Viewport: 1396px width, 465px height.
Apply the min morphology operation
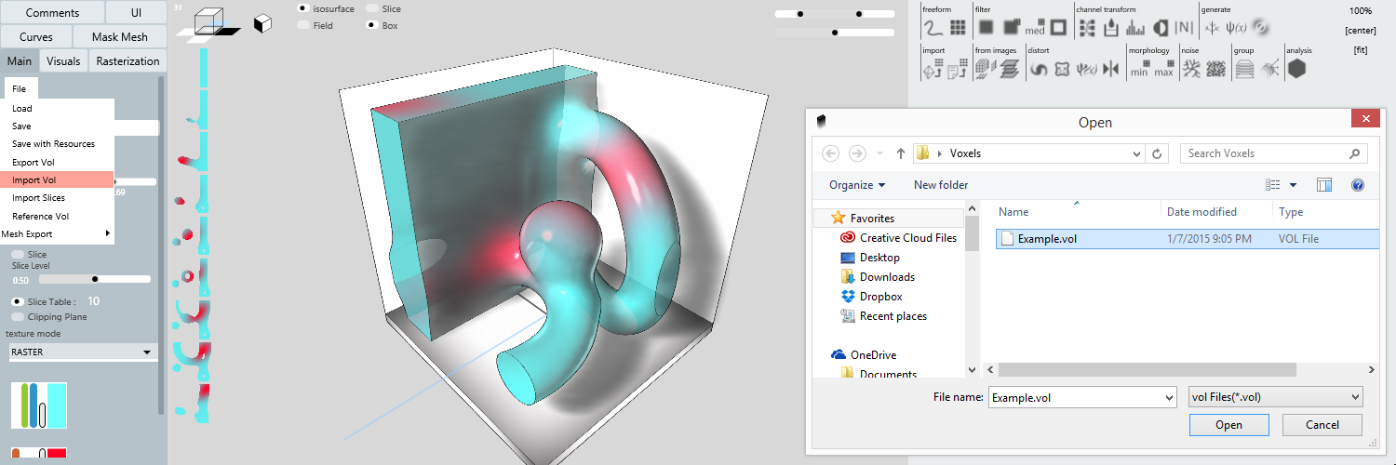coord(1139,69)
